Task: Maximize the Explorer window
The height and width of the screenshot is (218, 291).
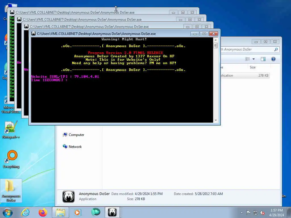Action: coord(266,41)
